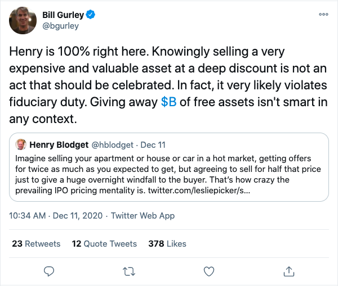
Task: Click the @bgurley handle
Action: pyautogui.click(x=60, y=25)
